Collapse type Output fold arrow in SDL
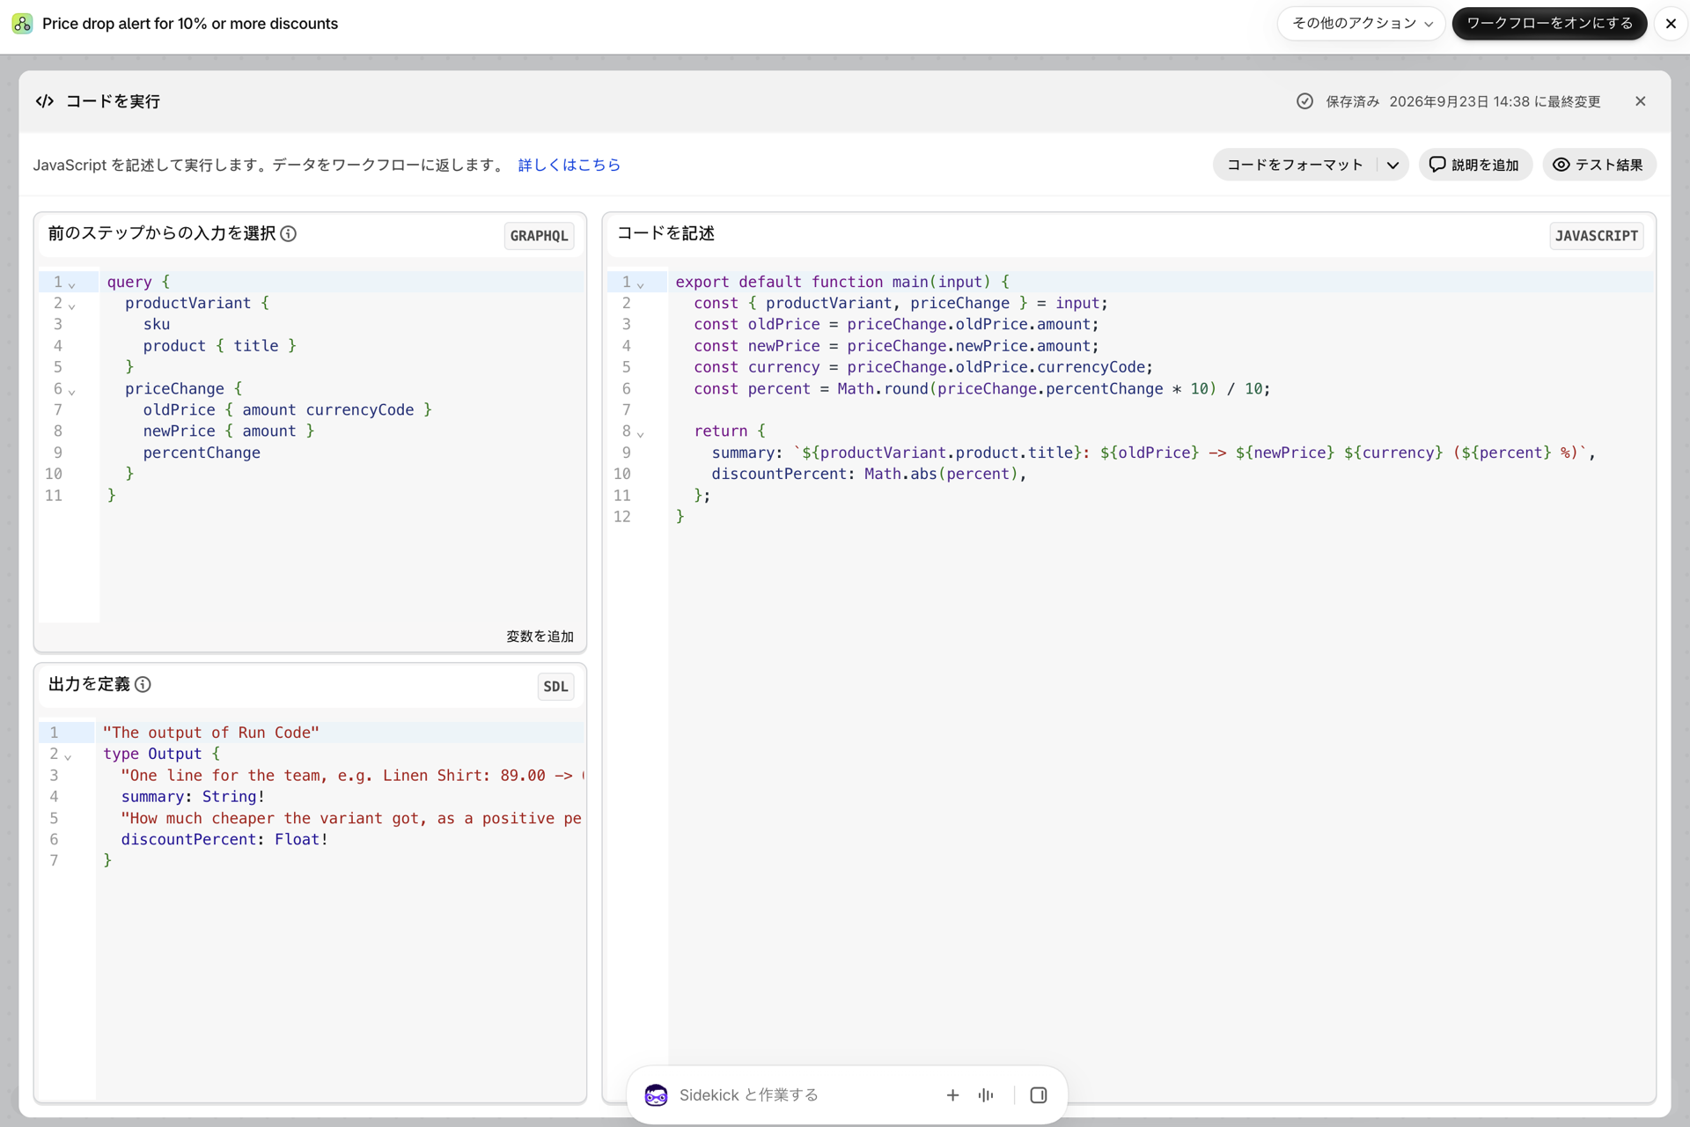Image resolution: width=1690 pixels, height=1127 pixels. [x=68, y=756]
